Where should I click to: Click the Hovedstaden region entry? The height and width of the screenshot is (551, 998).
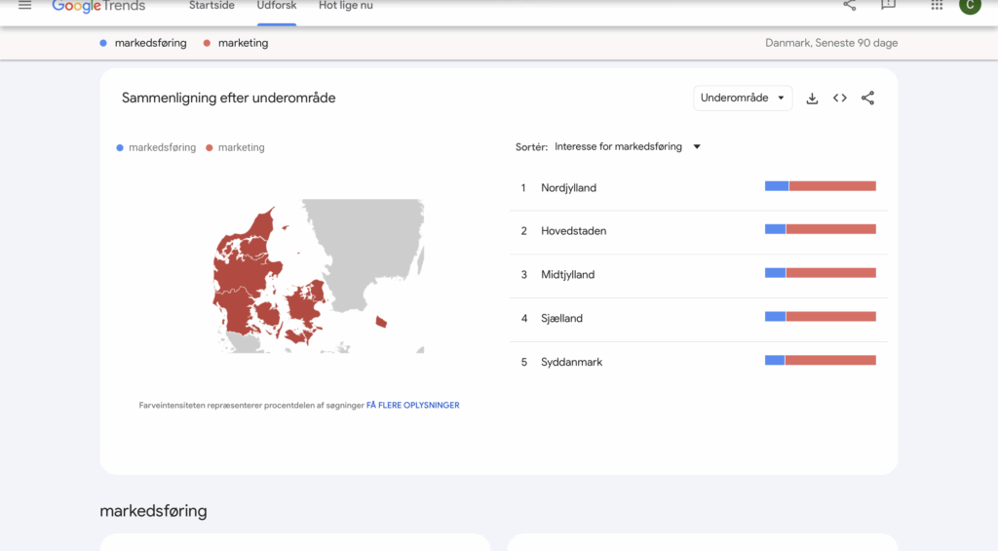point(573,231)
